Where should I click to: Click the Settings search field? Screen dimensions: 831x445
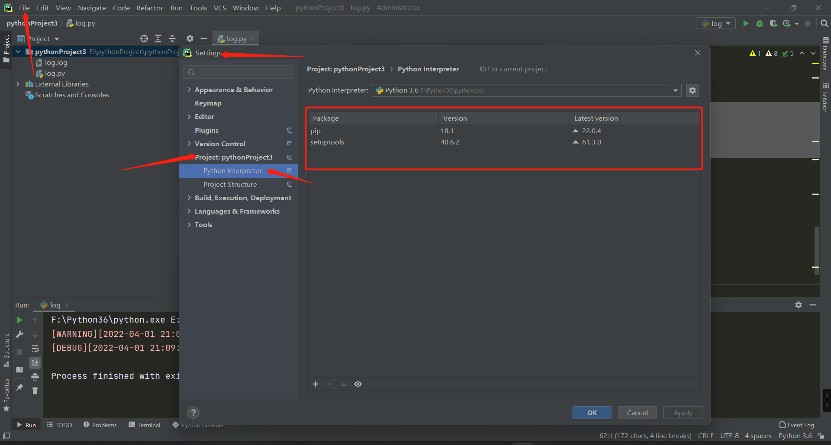click(238, 72)
